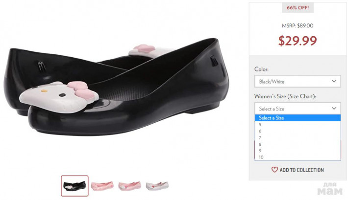Click the $29.99 sale price
The height and width of the screenshot is (200, 348).
[298, 41]
